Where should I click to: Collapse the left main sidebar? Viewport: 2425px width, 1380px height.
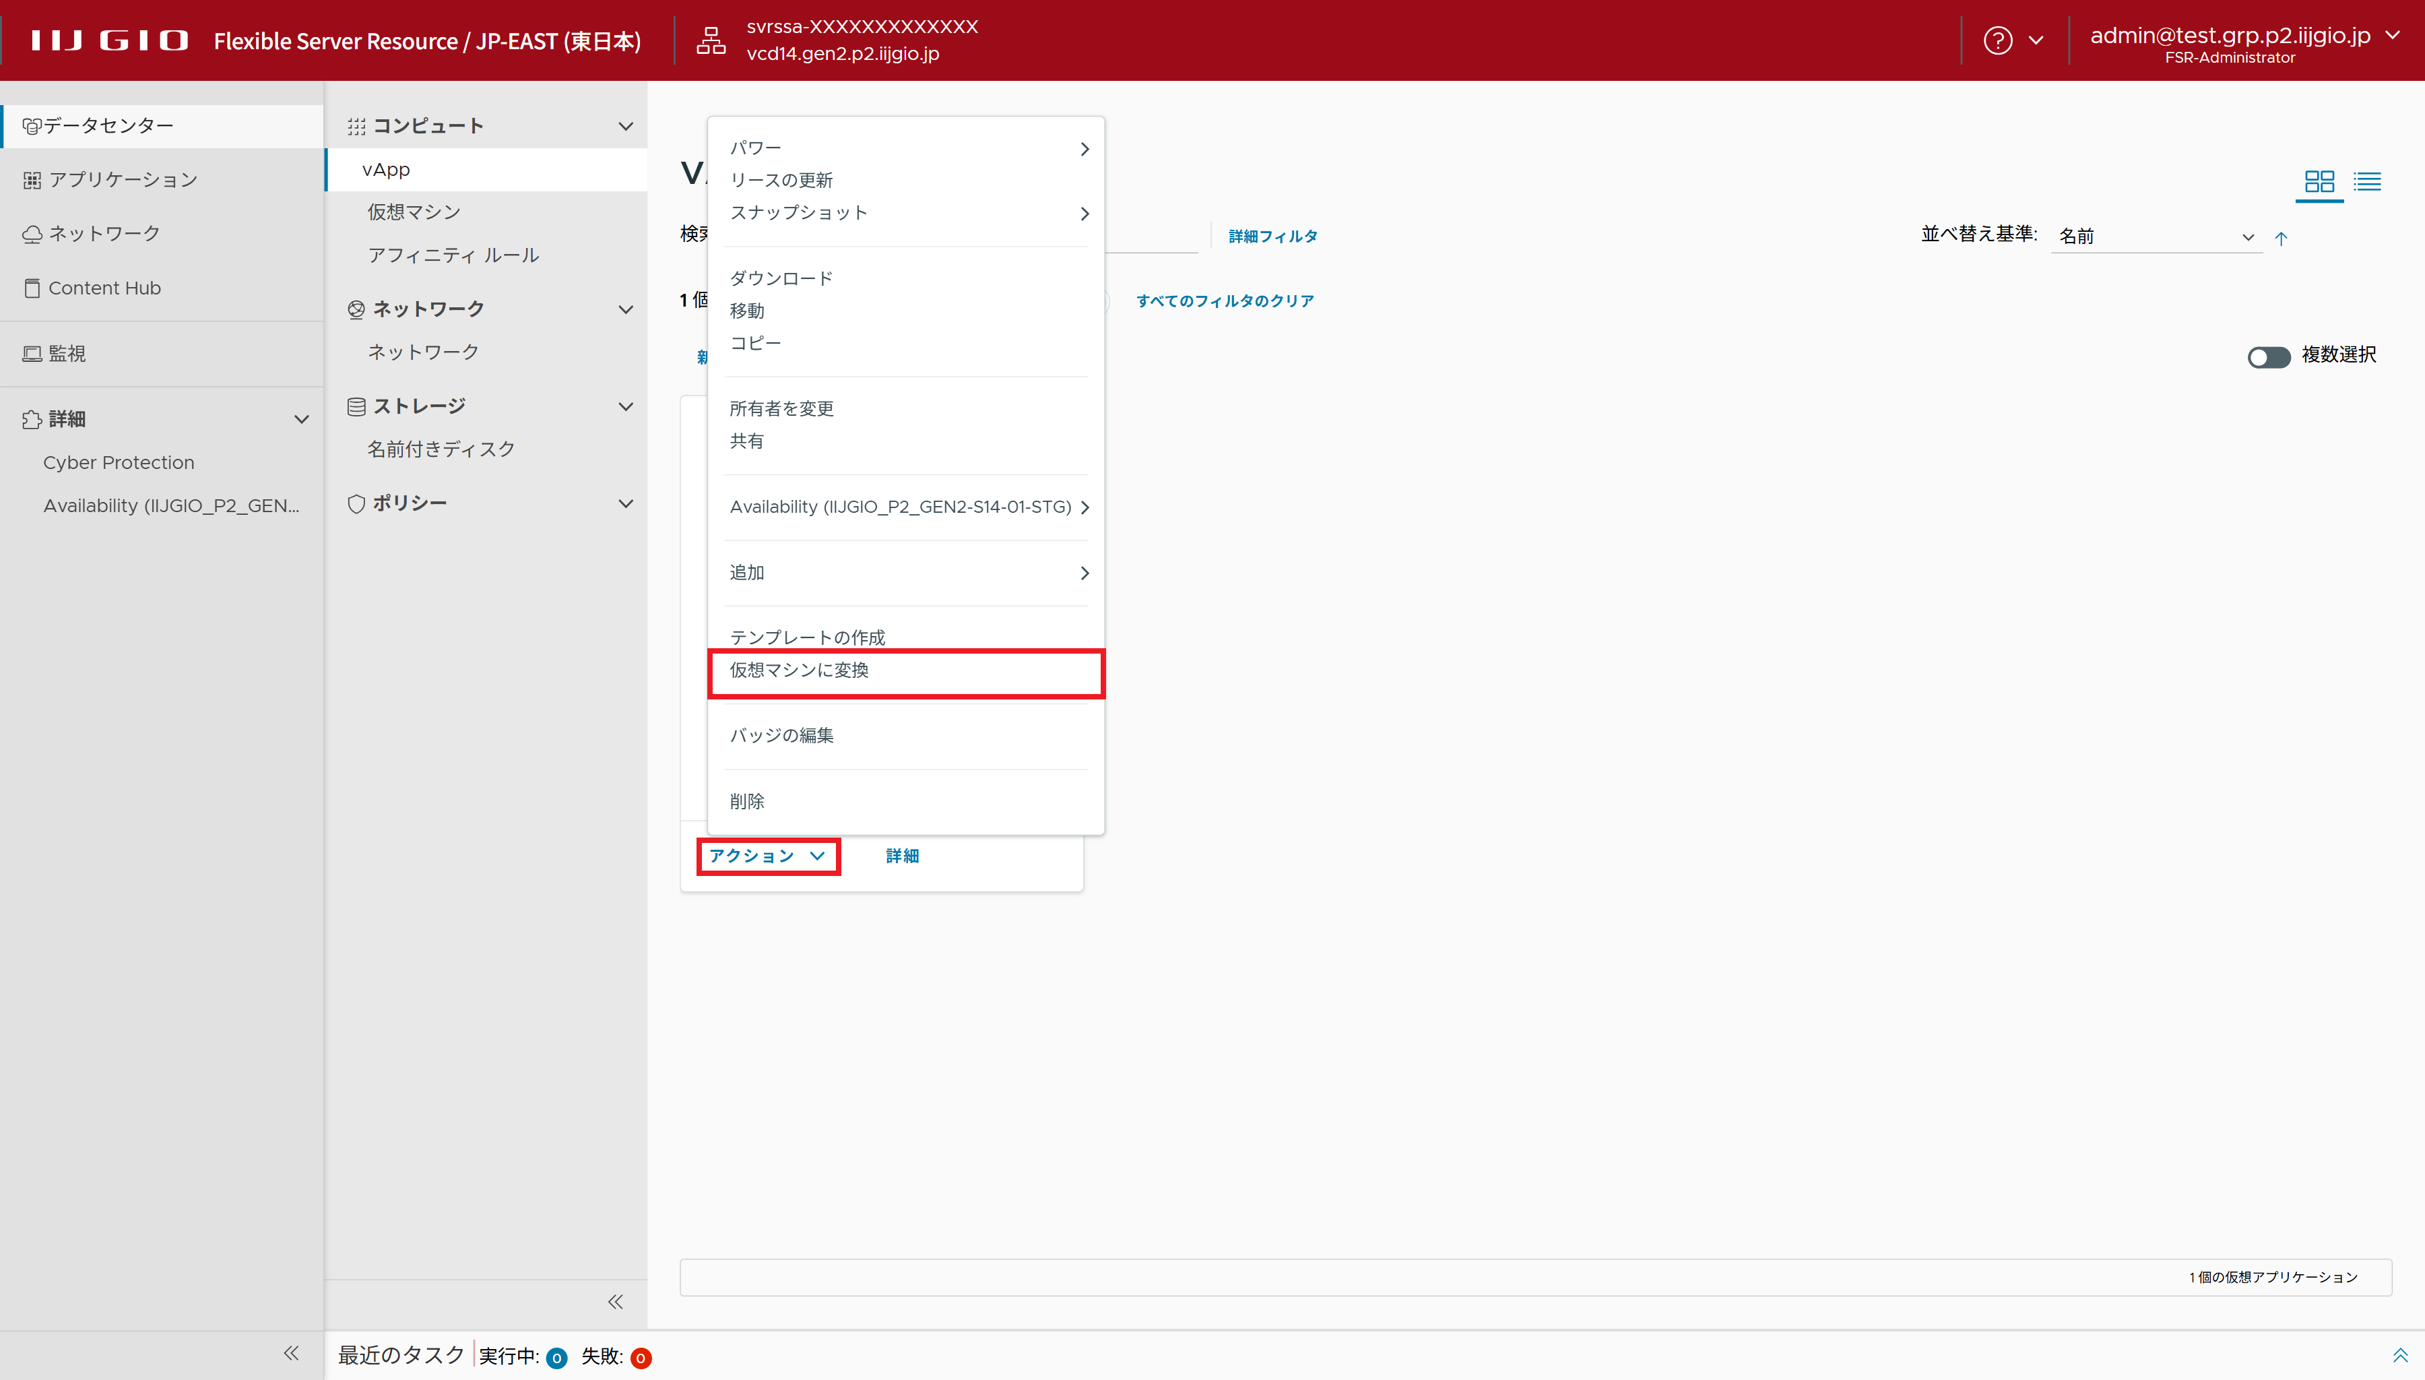coord(291,1354)
